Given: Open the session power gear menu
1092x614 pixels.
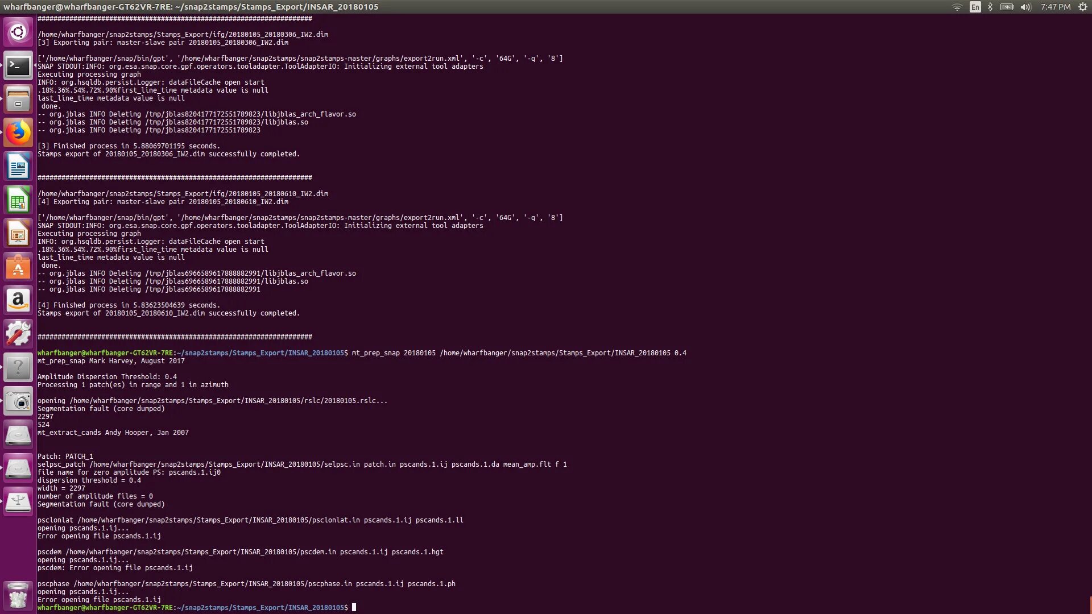Looking at the screenshot, I should (1082, 7).
